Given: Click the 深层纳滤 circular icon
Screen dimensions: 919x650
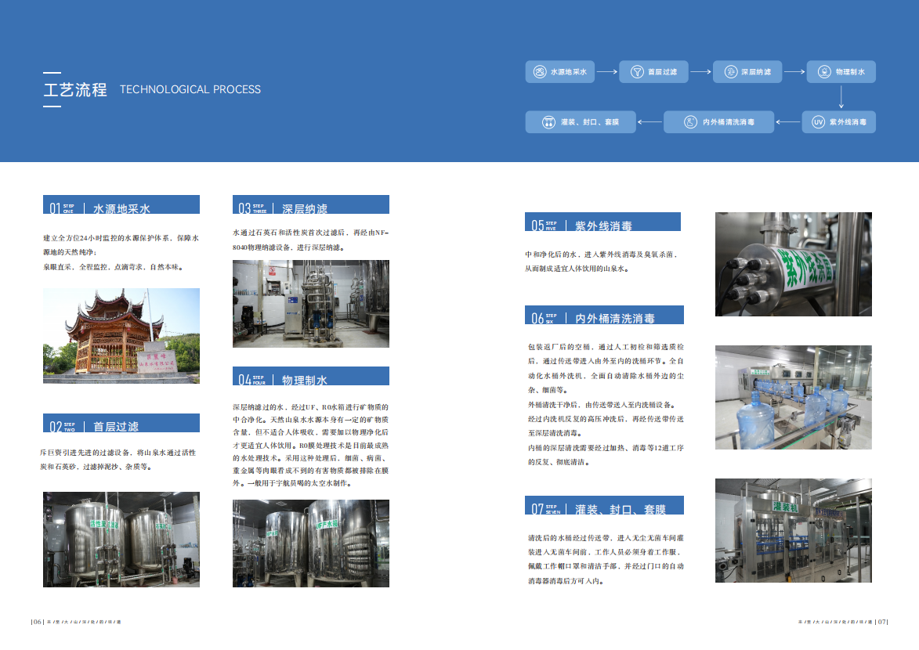Looking at the screenshot, I should 729,72.
